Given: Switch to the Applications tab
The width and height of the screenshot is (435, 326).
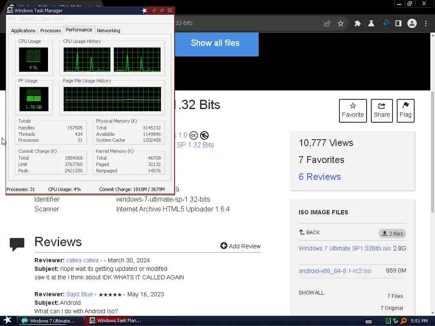Looking at the screenshot, I should pos(23,31).
